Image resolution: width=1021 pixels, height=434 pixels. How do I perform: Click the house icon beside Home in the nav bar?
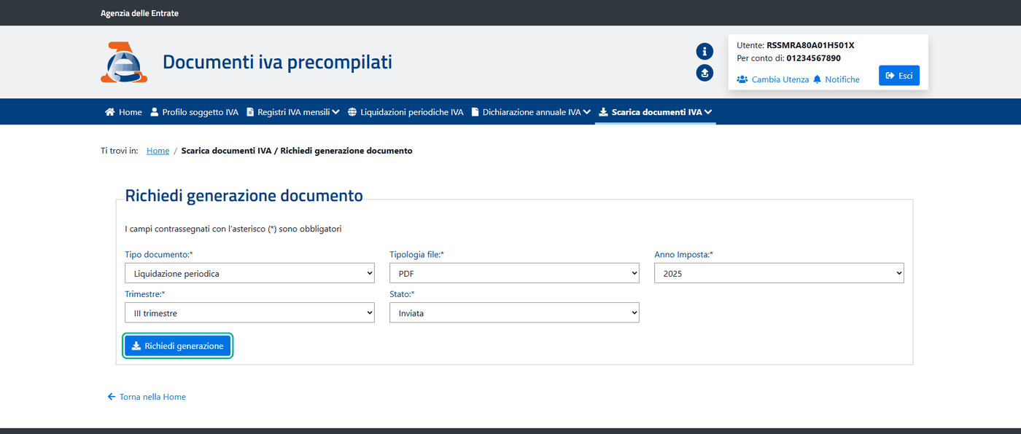[110, 112]
